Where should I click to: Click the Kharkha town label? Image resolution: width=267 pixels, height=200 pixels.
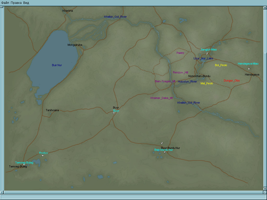tap(68, 11)
